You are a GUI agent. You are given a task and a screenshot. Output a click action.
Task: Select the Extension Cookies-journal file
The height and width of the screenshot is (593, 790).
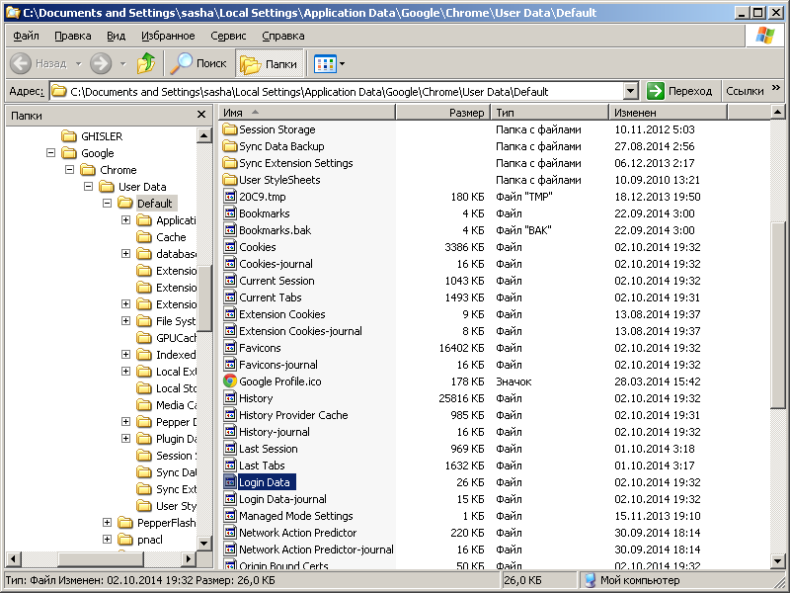[x=300, y=331]
